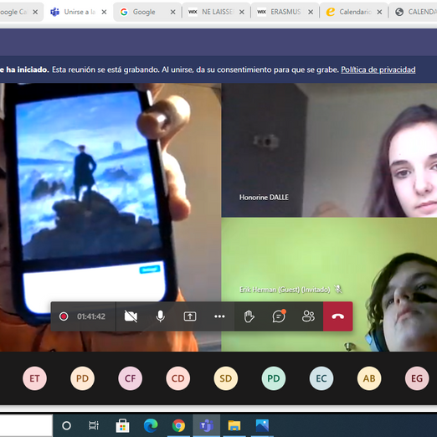
Task: Select participant avatar EG
Action: (x=417, y=378)
